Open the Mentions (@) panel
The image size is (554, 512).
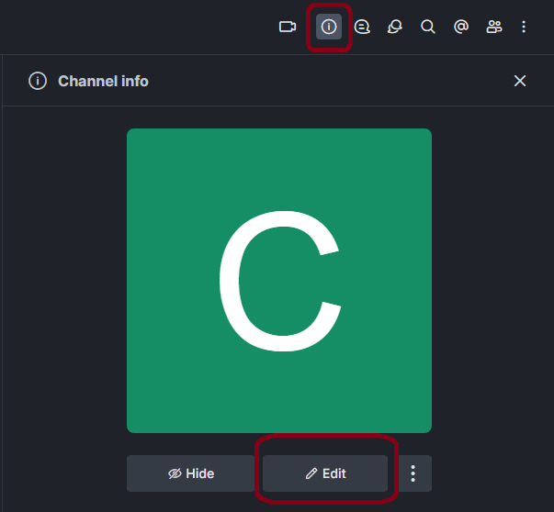point(461,27)
